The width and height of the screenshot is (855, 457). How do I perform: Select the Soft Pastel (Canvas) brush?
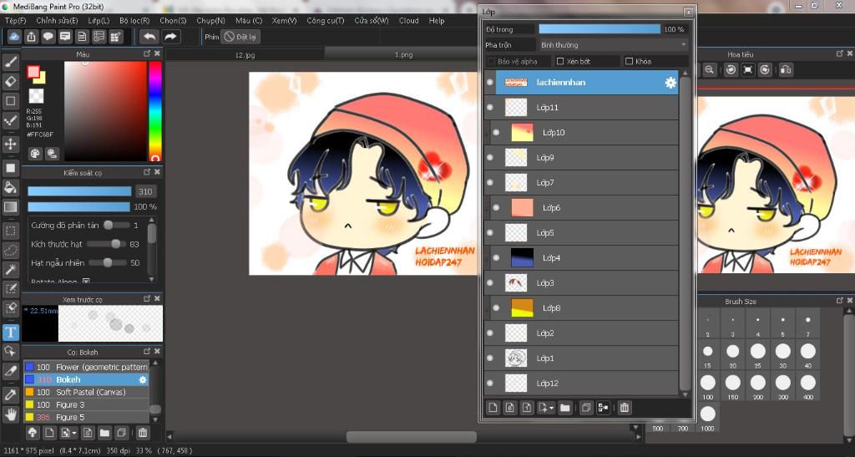(x=86, y=392)
